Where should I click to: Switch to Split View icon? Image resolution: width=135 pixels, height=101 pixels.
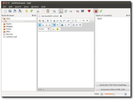pyautogui.click(x=66, y=11)
